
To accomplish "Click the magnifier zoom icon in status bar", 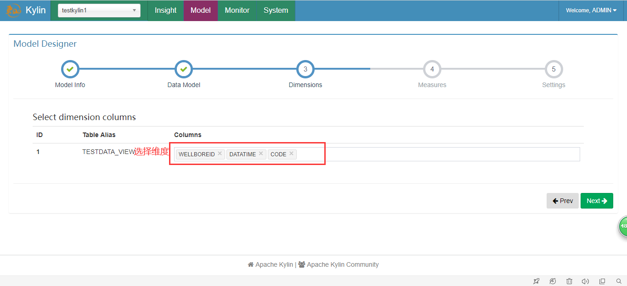I will click(x=619, y=281).
